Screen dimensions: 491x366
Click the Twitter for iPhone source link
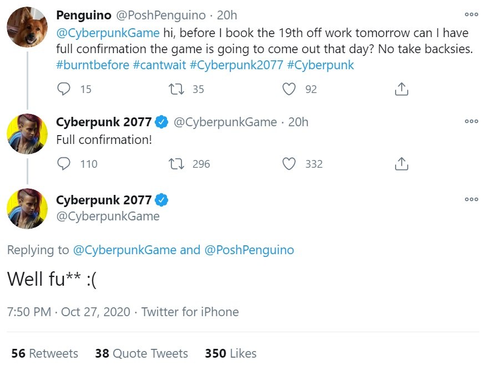pyautogui.click(x=190, y=312)
